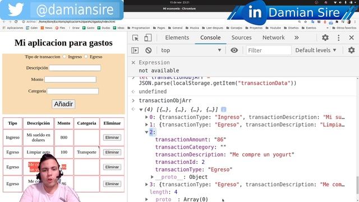Switch to the Network tab
359x202 pixels.
click(x=273, y=38)
